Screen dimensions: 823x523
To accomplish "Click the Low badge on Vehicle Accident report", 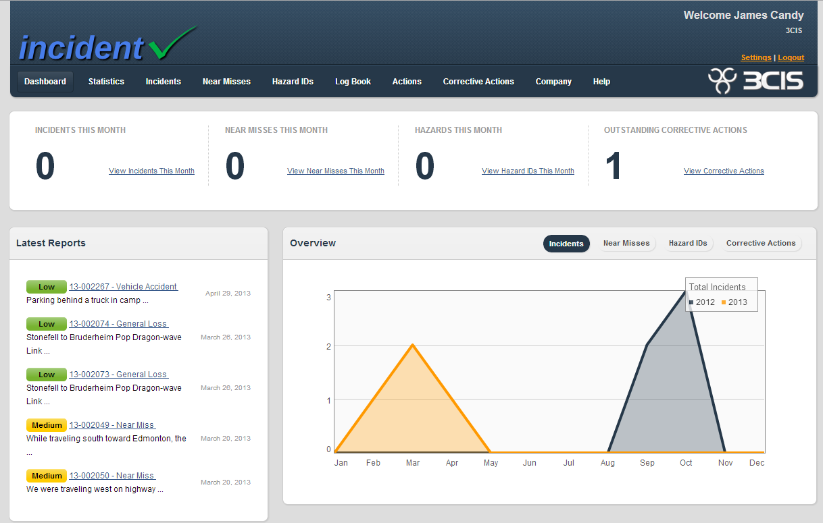I will click(x=46, y=287).
